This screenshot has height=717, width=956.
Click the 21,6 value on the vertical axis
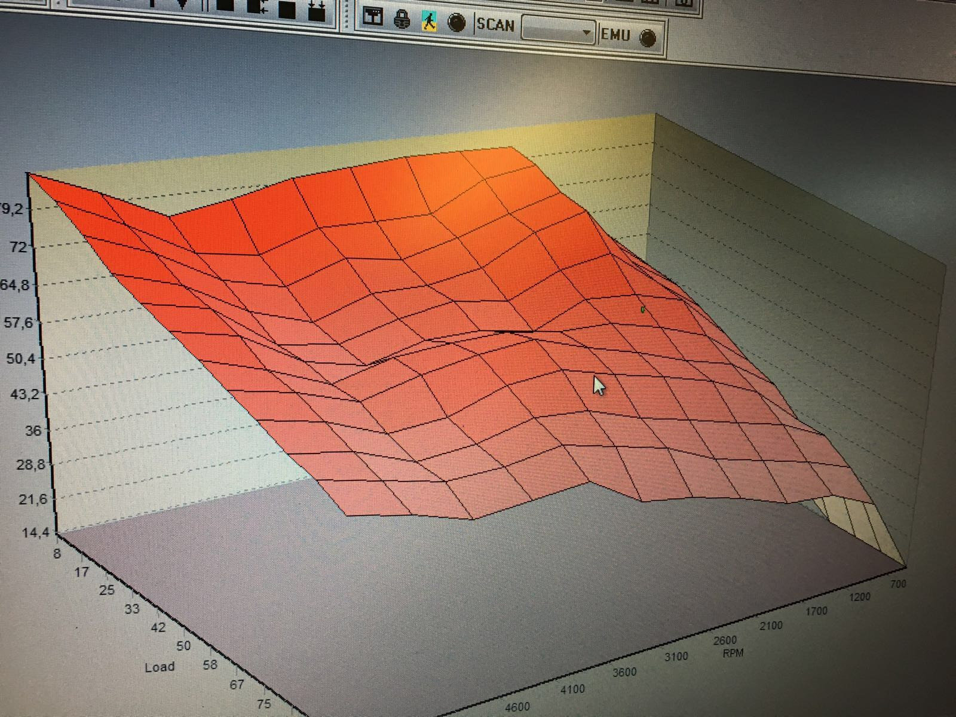(x=33, y=499)
